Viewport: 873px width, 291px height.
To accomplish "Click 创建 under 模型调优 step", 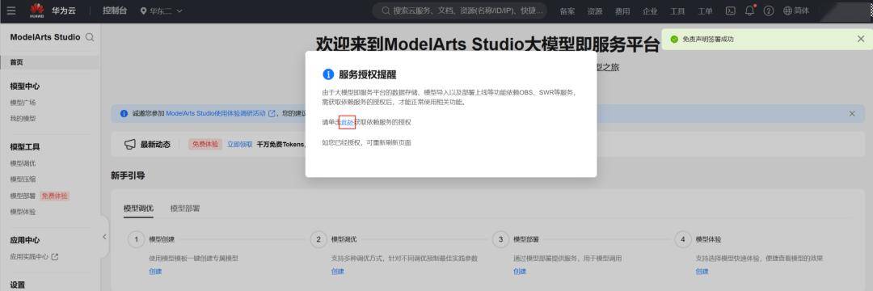I will point(337,272).
